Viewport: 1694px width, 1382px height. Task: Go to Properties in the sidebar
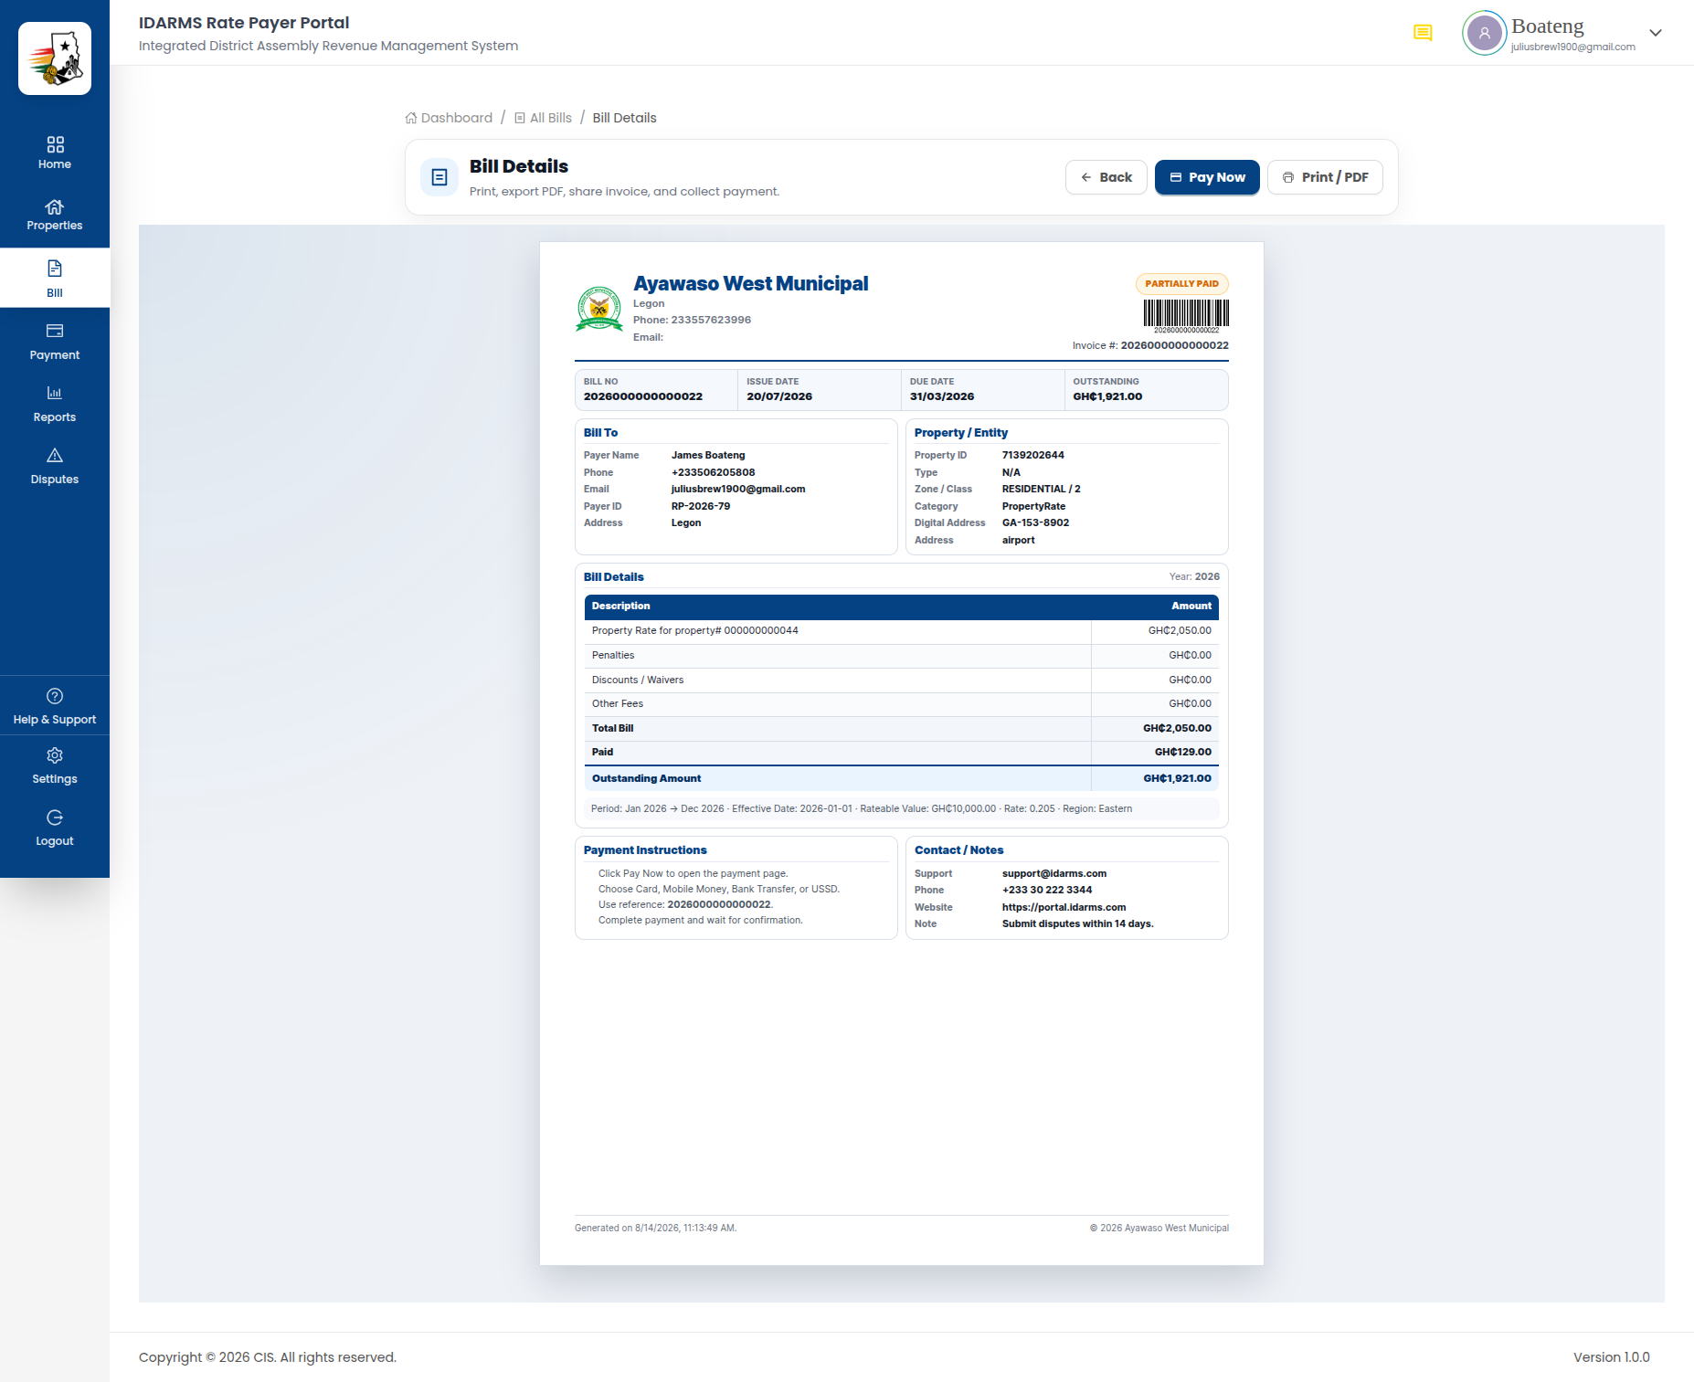tap(55, 216)
